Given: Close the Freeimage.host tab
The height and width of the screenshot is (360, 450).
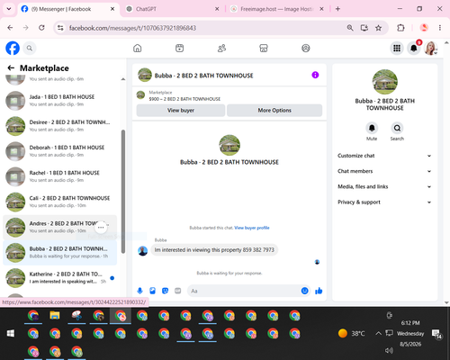Looking at the screenshot, I should [x=321, y=9].
